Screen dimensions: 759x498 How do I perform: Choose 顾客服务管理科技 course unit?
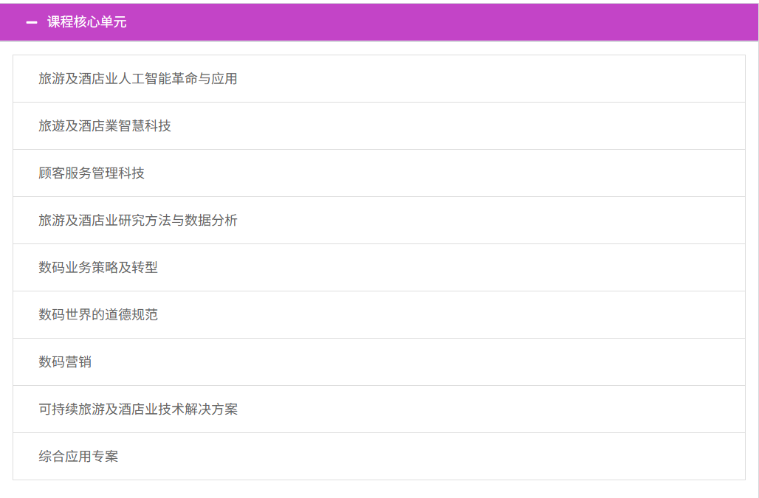[379, 173]
